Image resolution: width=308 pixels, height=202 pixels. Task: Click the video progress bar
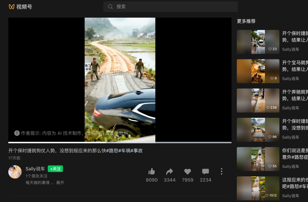pos(120,142)
